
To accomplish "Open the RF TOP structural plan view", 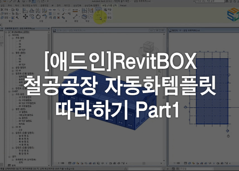I will point(22,50).
